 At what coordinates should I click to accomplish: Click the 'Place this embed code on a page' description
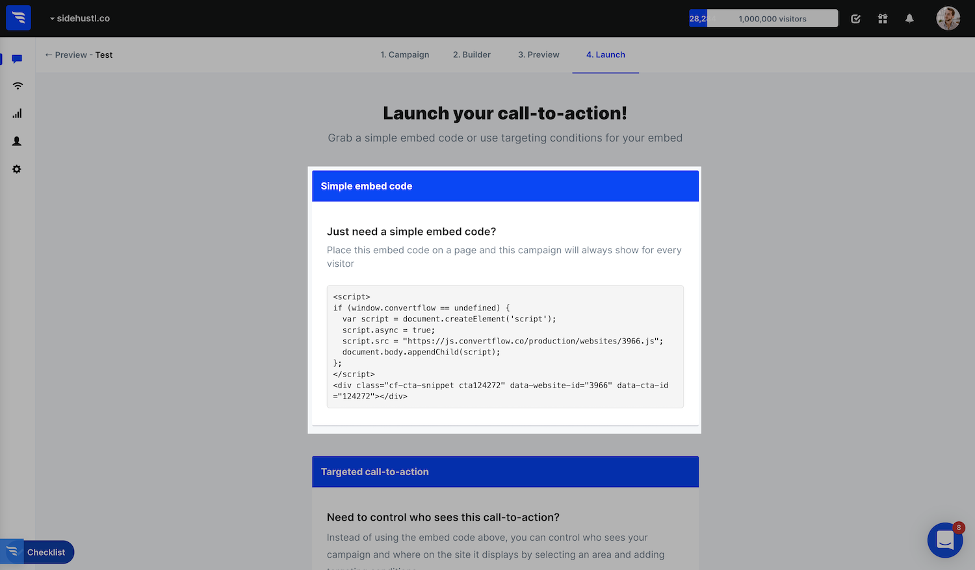[504, 257]
